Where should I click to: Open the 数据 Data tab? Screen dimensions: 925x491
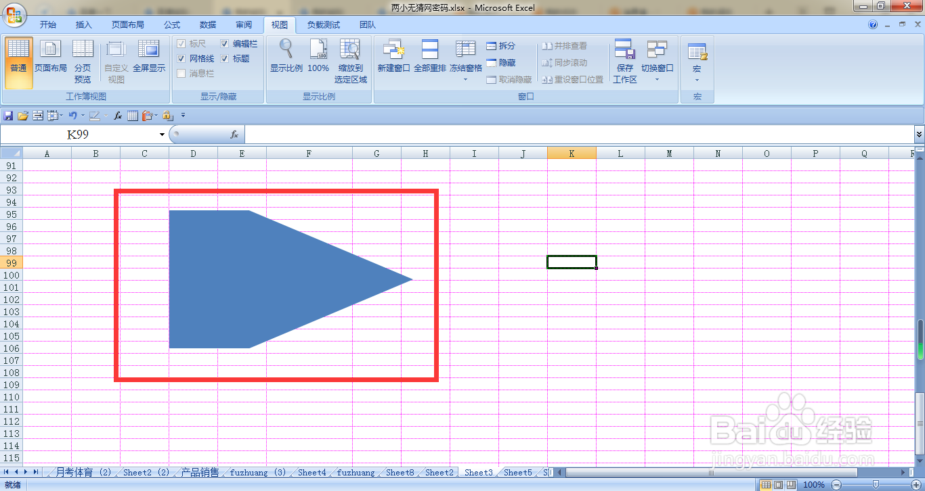[x=208, y=25]
